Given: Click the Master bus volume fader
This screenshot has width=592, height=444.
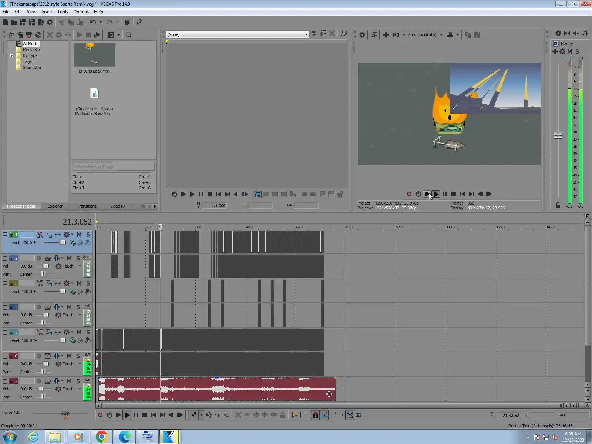Looking at the screenshot, I should (x=558, y=136).
